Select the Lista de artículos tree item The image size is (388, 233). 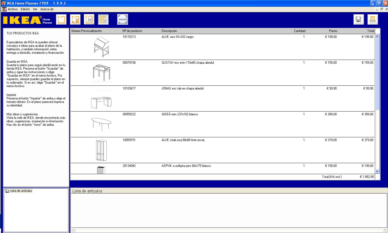click(x=21, y=191)
